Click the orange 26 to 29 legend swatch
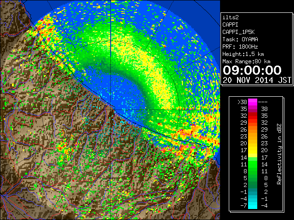 coord(253,129)
